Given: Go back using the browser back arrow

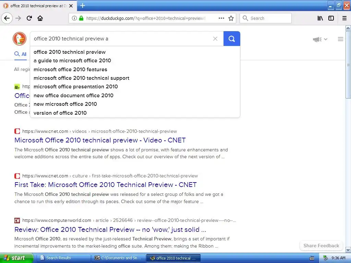Looking at the screenshot, I should tap(7, 18).
